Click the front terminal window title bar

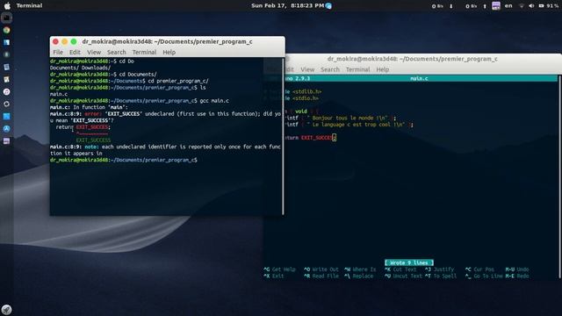pyautogui.click(x=168, y=41)
